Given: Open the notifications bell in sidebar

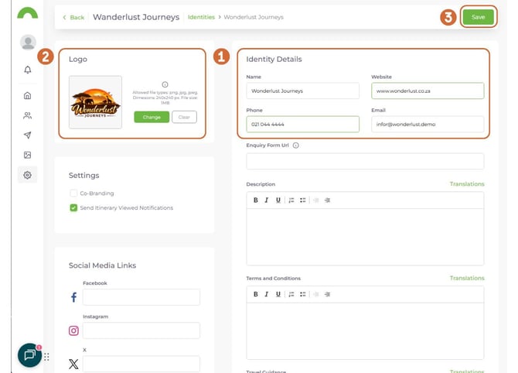Looking at the screenshot, I should click(x=28, y=70).
